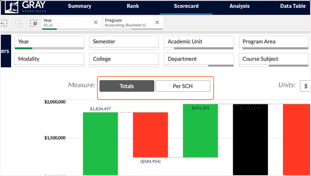Open the Data Table tab
Viewport: 311px width, 176px height.
click(x=293, y=6)
